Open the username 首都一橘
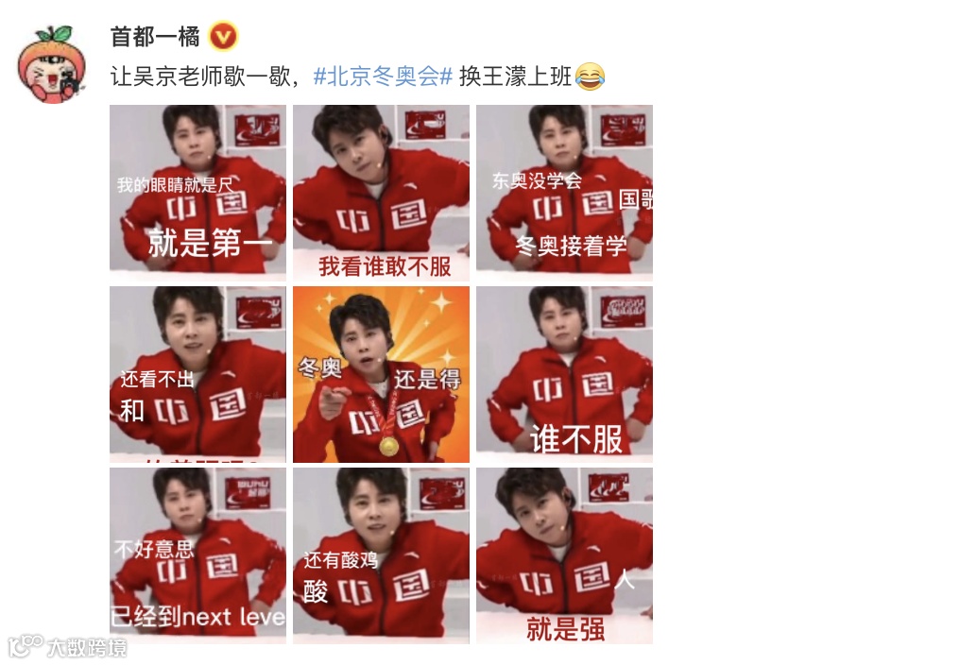This screenshot has width=977, height=665. [155, 37]
